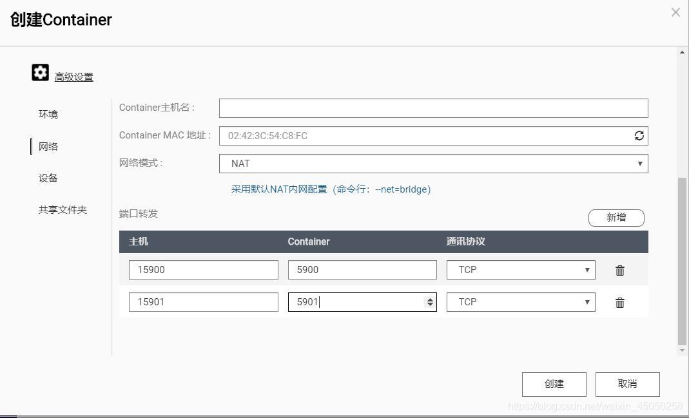Image resolution: width=689 pixels, height=418 pixels.
Task: Click the advanced settings gear icon
Action: click(40, 72)
